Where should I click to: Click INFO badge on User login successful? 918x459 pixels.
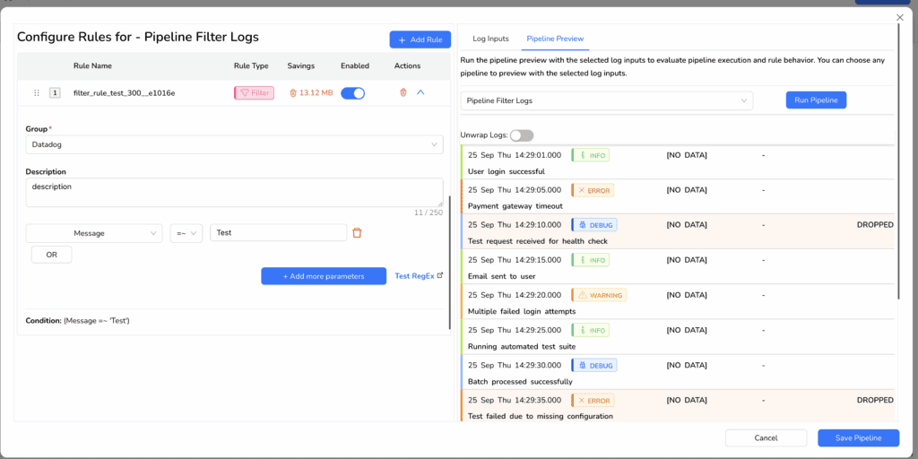point(590,155)
